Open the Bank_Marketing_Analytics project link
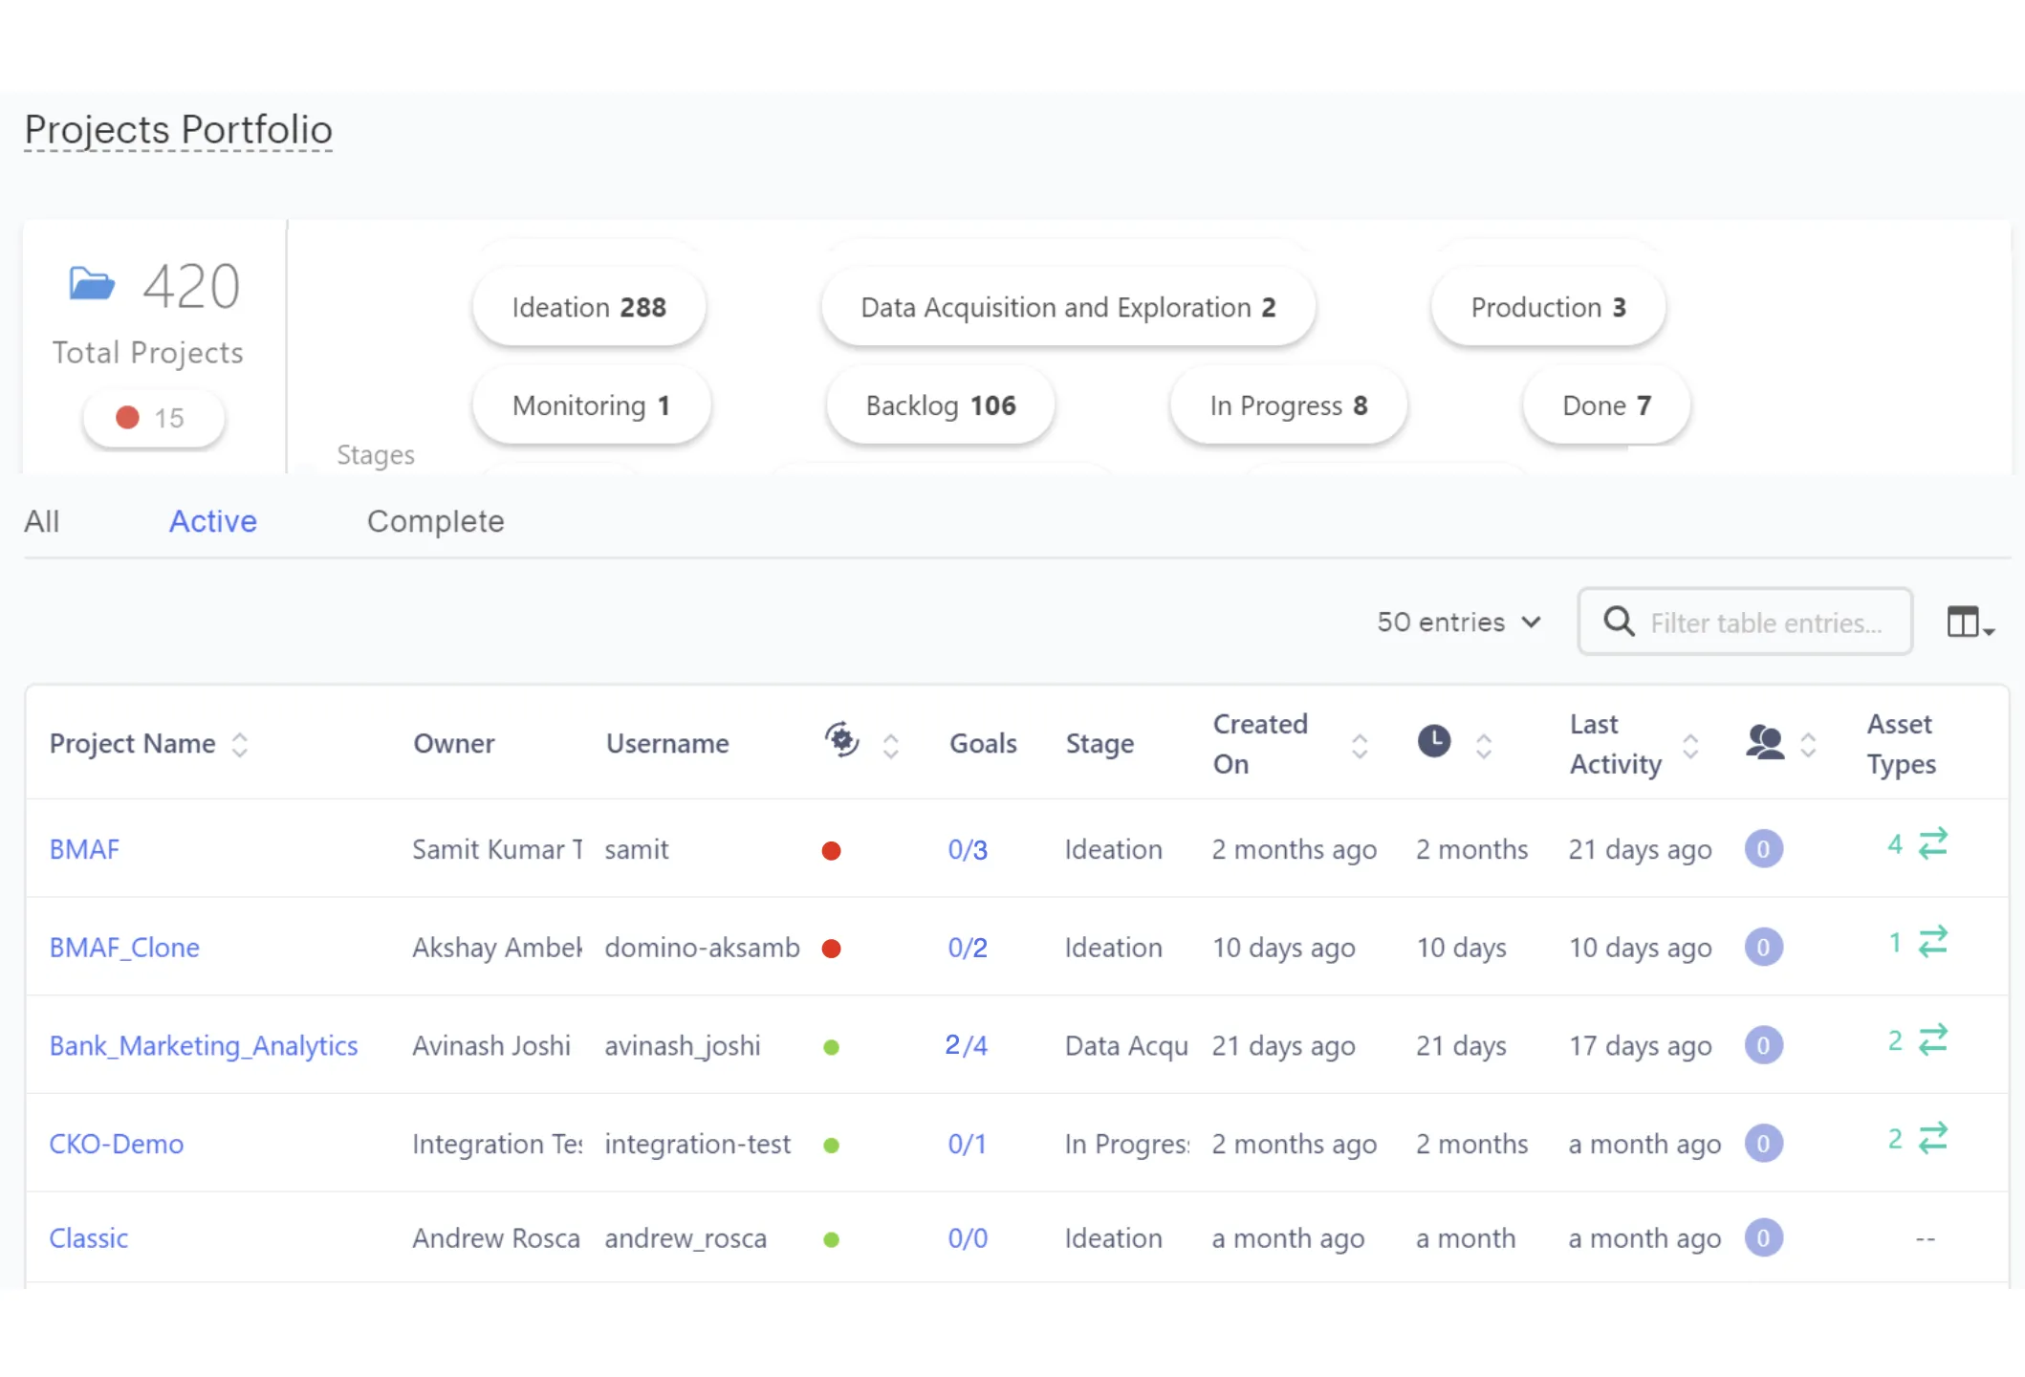 click(x=204, y=1045)
